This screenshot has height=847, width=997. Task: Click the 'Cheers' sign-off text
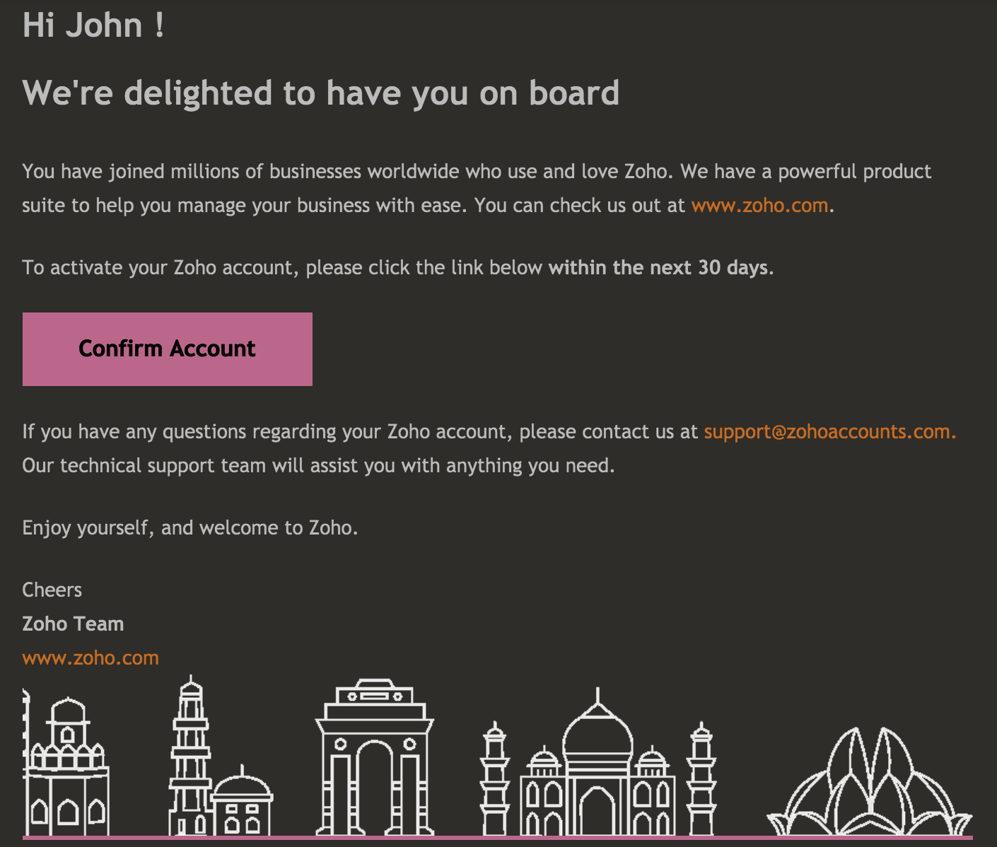point(52,590)
